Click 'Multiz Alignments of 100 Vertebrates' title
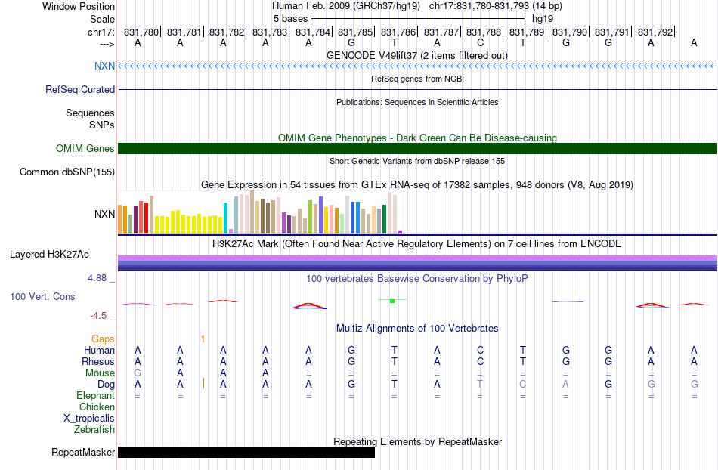The height and width of the screenshot is (470, 718). (x=417, y=328)
